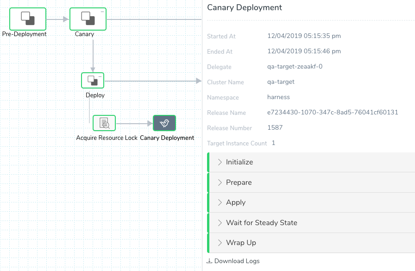Viewport: 415px width, 271px height.
Task: Click the Ended At field label
Action: (x=220, y=51)
